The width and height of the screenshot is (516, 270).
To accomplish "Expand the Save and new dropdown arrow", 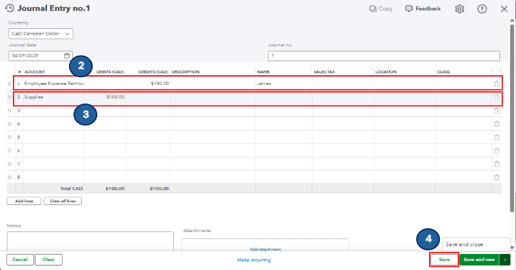I will point(505,260).
